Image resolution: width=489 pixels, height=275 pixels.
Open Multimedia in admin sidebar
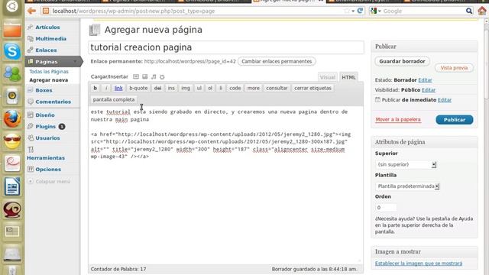point(50,39)
